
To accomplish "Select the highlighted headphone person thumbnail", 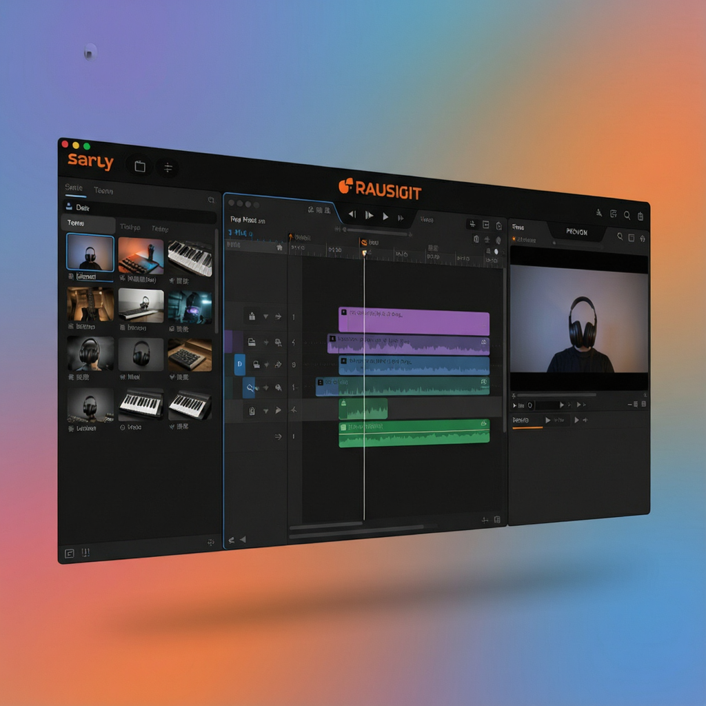I will point(90,252).
